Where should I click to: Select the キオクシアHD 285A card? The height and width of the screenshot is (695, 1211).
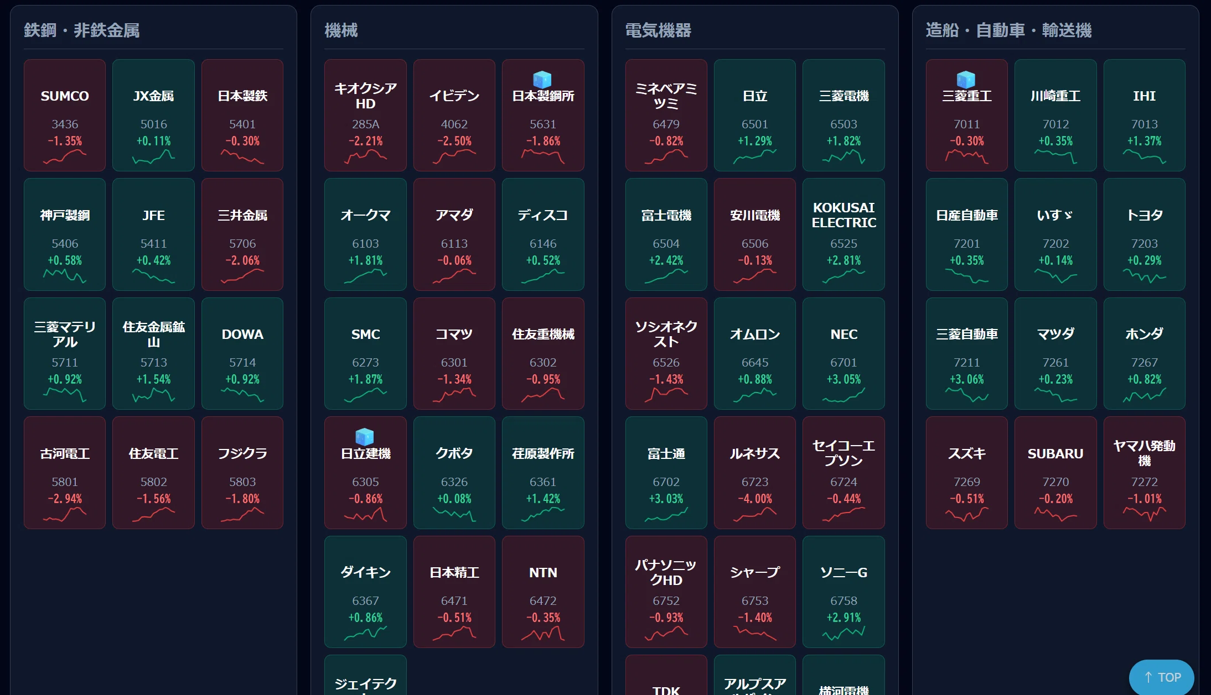click(365, 115)
